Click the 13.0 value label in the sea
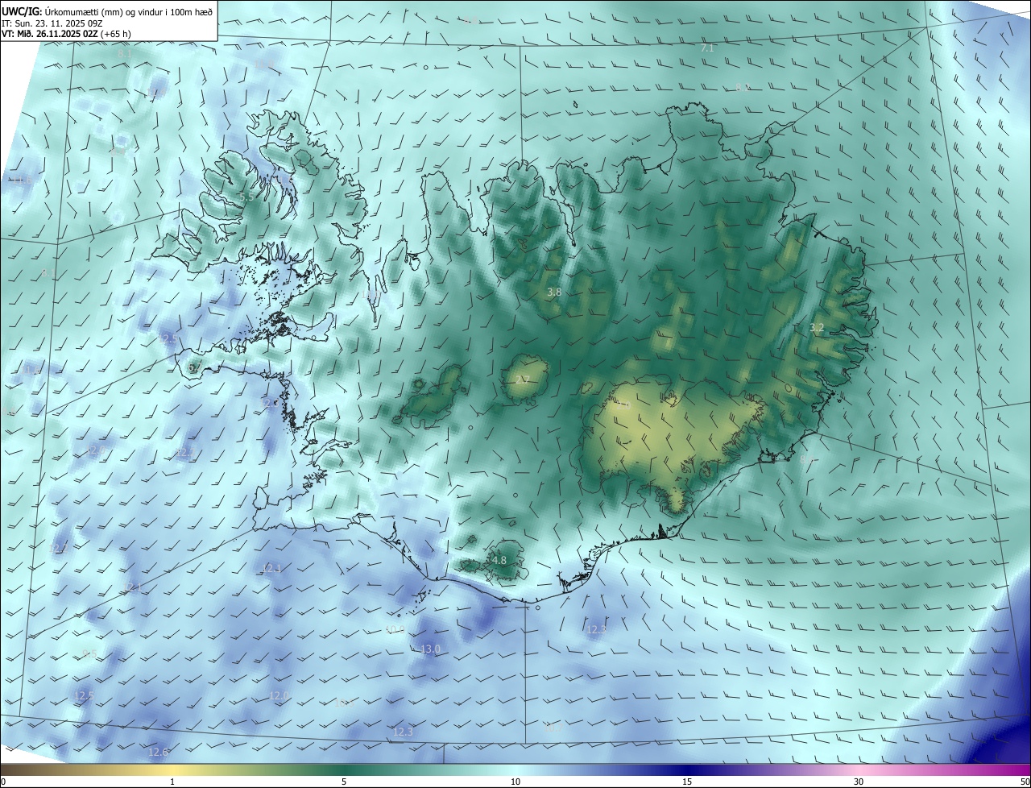Screen dimensions: 1031x788 point(431,649)
